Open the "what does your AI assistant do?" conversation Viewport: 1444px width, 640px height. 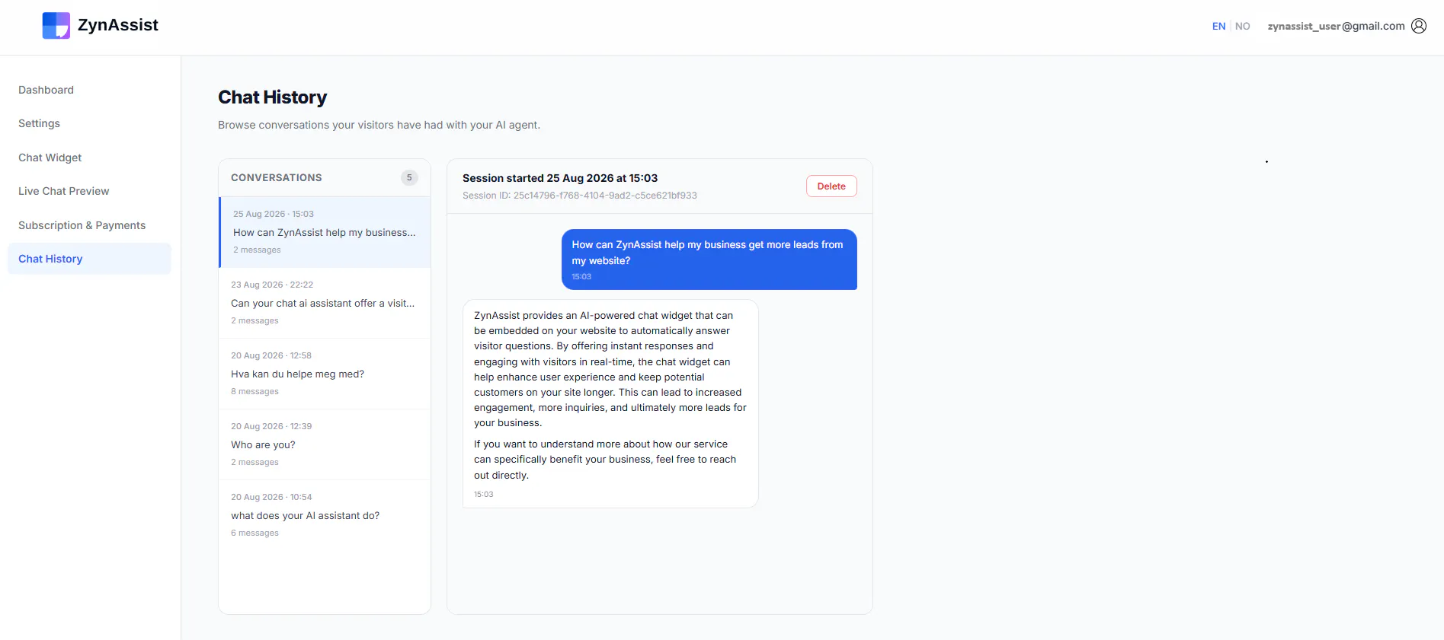(x=325, y=515)
